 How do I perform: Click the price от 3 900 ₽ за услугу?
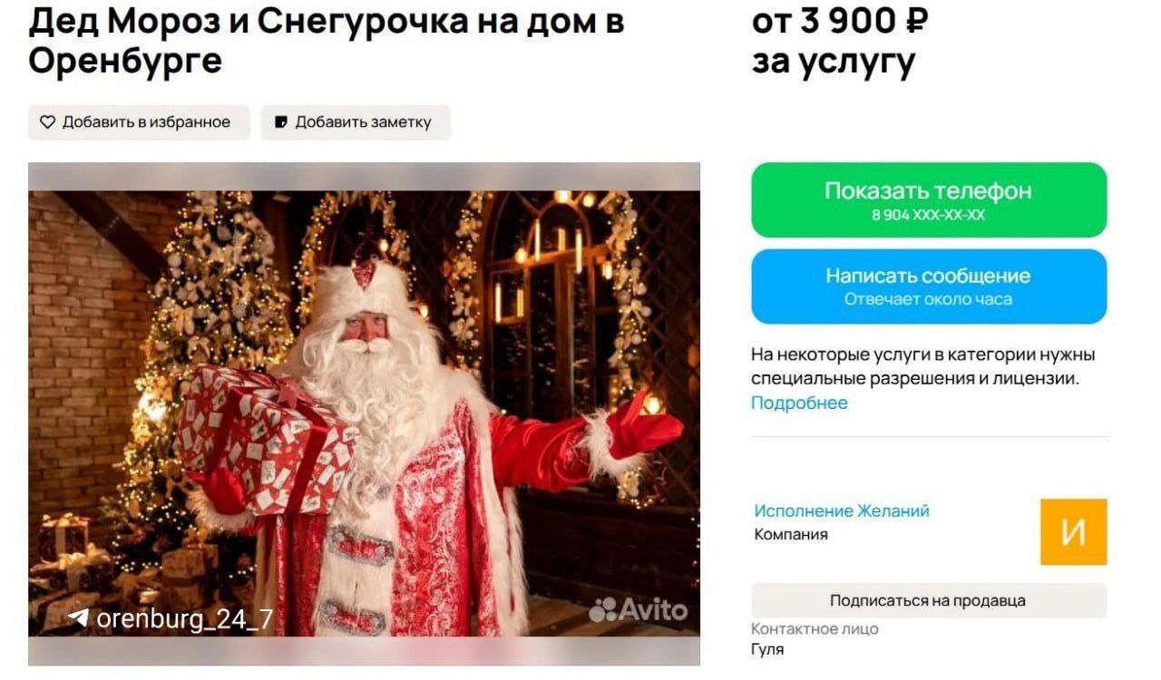click(840, 41)
